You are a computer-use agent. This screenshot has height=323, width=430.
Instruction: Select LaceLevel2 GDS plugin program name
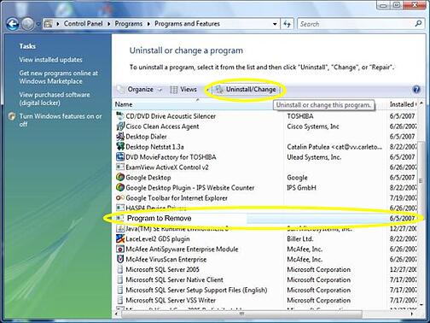[x=158, y=238]
